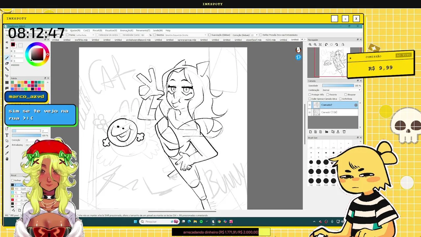Image resolution: width=421 pixels, height=237 pixels.
Task: Toggle Camada2 layer visibility
Action: tap(310, 105)
